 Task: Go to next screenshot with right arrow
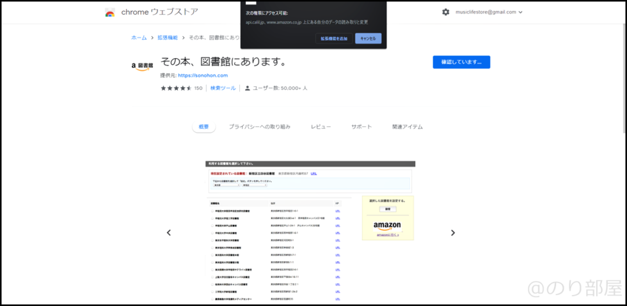coord(453,233)
